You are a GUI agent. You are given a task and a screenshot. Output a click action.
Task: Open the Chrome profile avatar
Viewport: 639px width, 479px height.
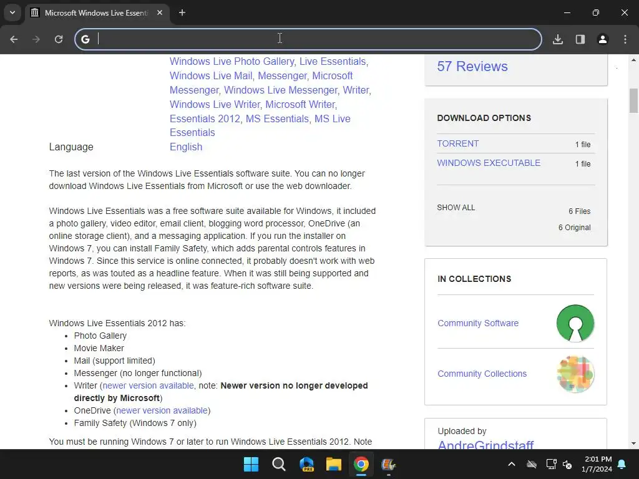(603, 39)
